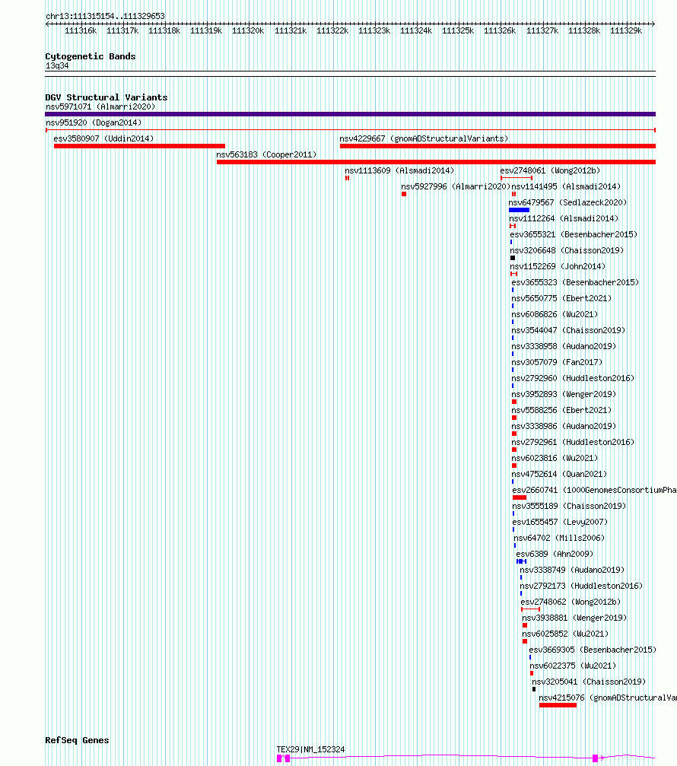This screenshot has height=766, width=677.
Task: Open nsv2792173 (Huddleston2016) label
Action: [581, 586]
